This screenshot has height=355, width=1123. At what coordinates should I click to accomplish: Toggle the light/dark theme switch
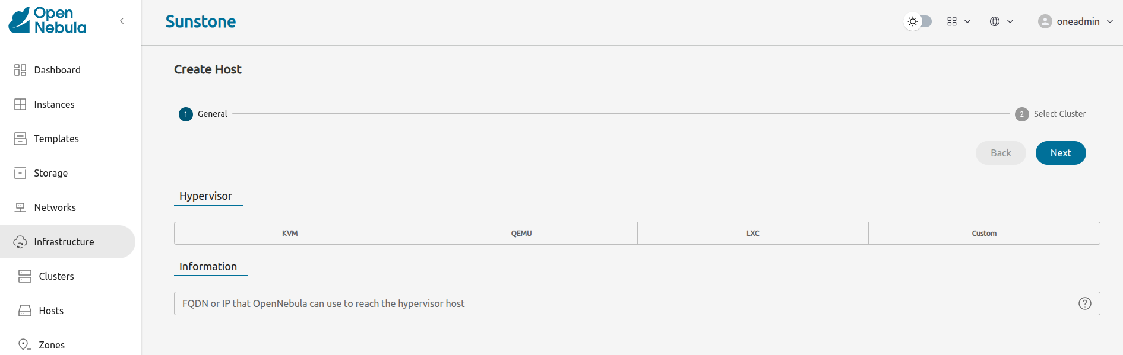tap(918, 21)
